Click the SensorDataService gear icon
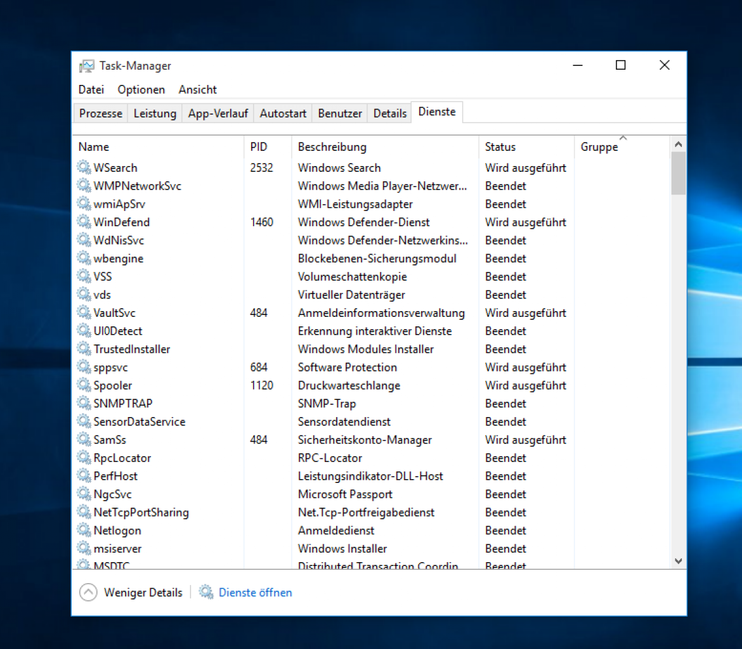 pyautogui.click(x=84, y=421)
